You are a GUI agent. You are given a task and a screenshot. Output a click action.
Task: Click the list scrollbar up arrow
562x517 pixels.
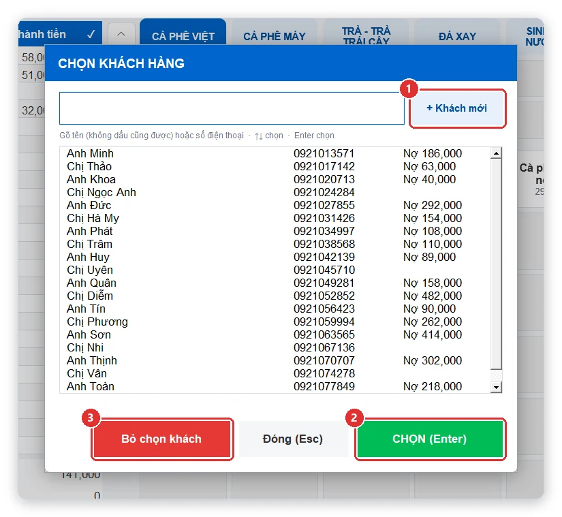[496, 153]
